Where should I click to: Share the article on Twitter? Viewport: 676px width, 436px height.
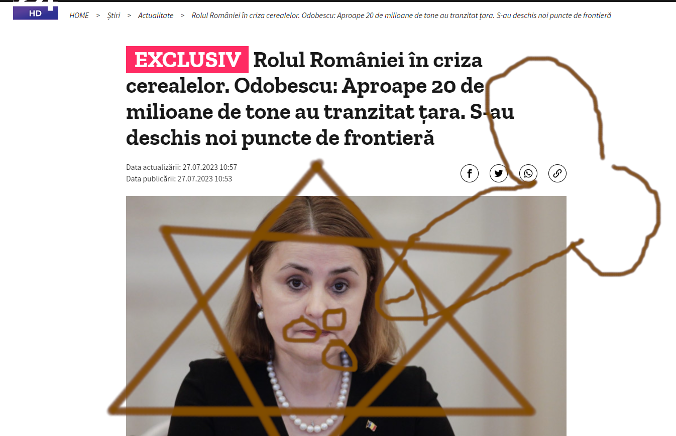pos(499,173)
